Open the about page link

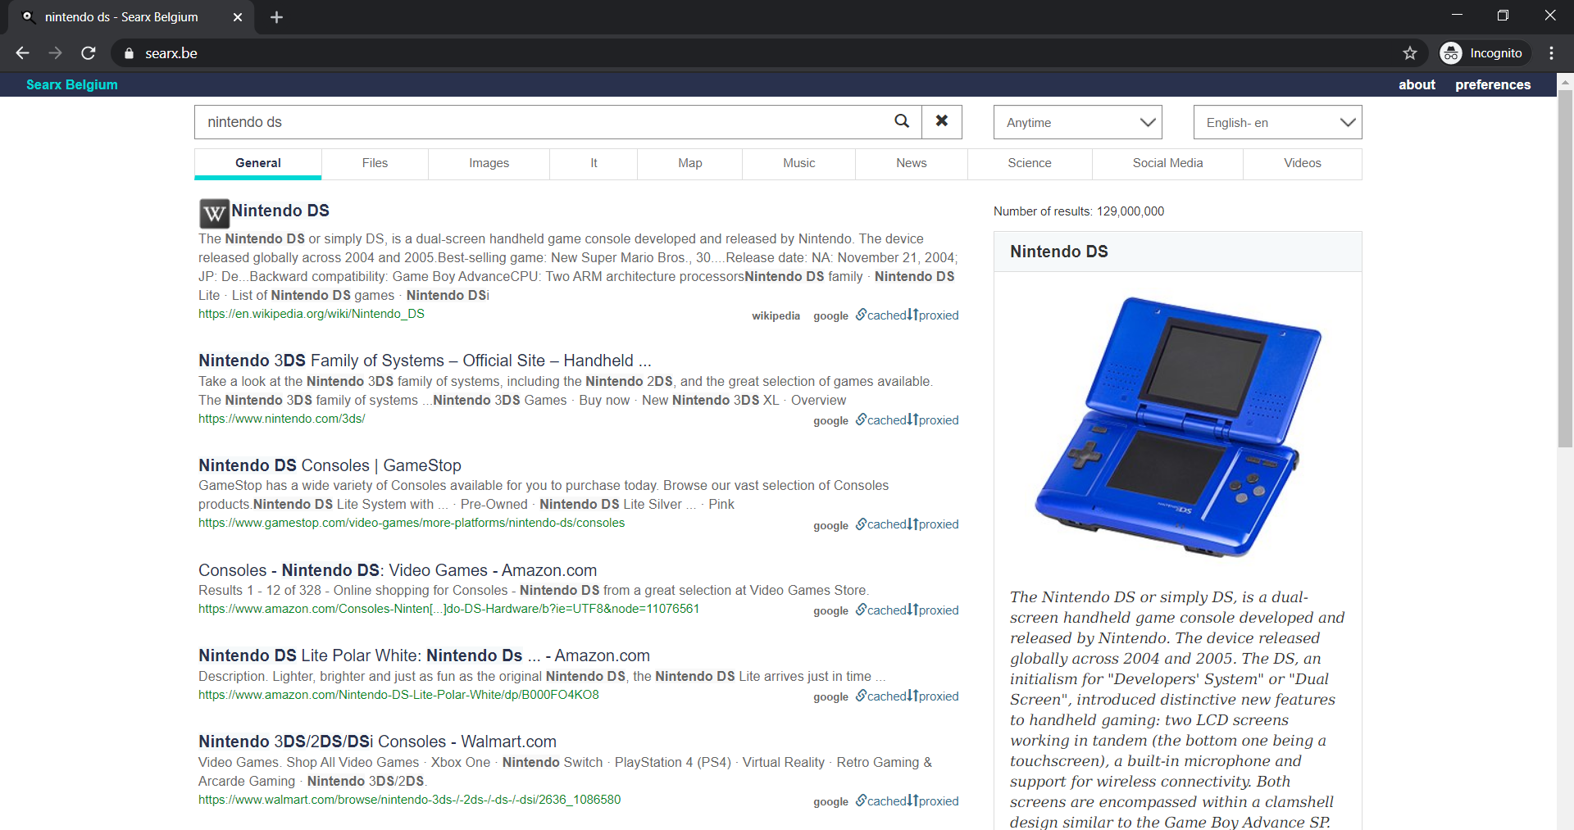pyautogui.click(x=1417, y=84)
